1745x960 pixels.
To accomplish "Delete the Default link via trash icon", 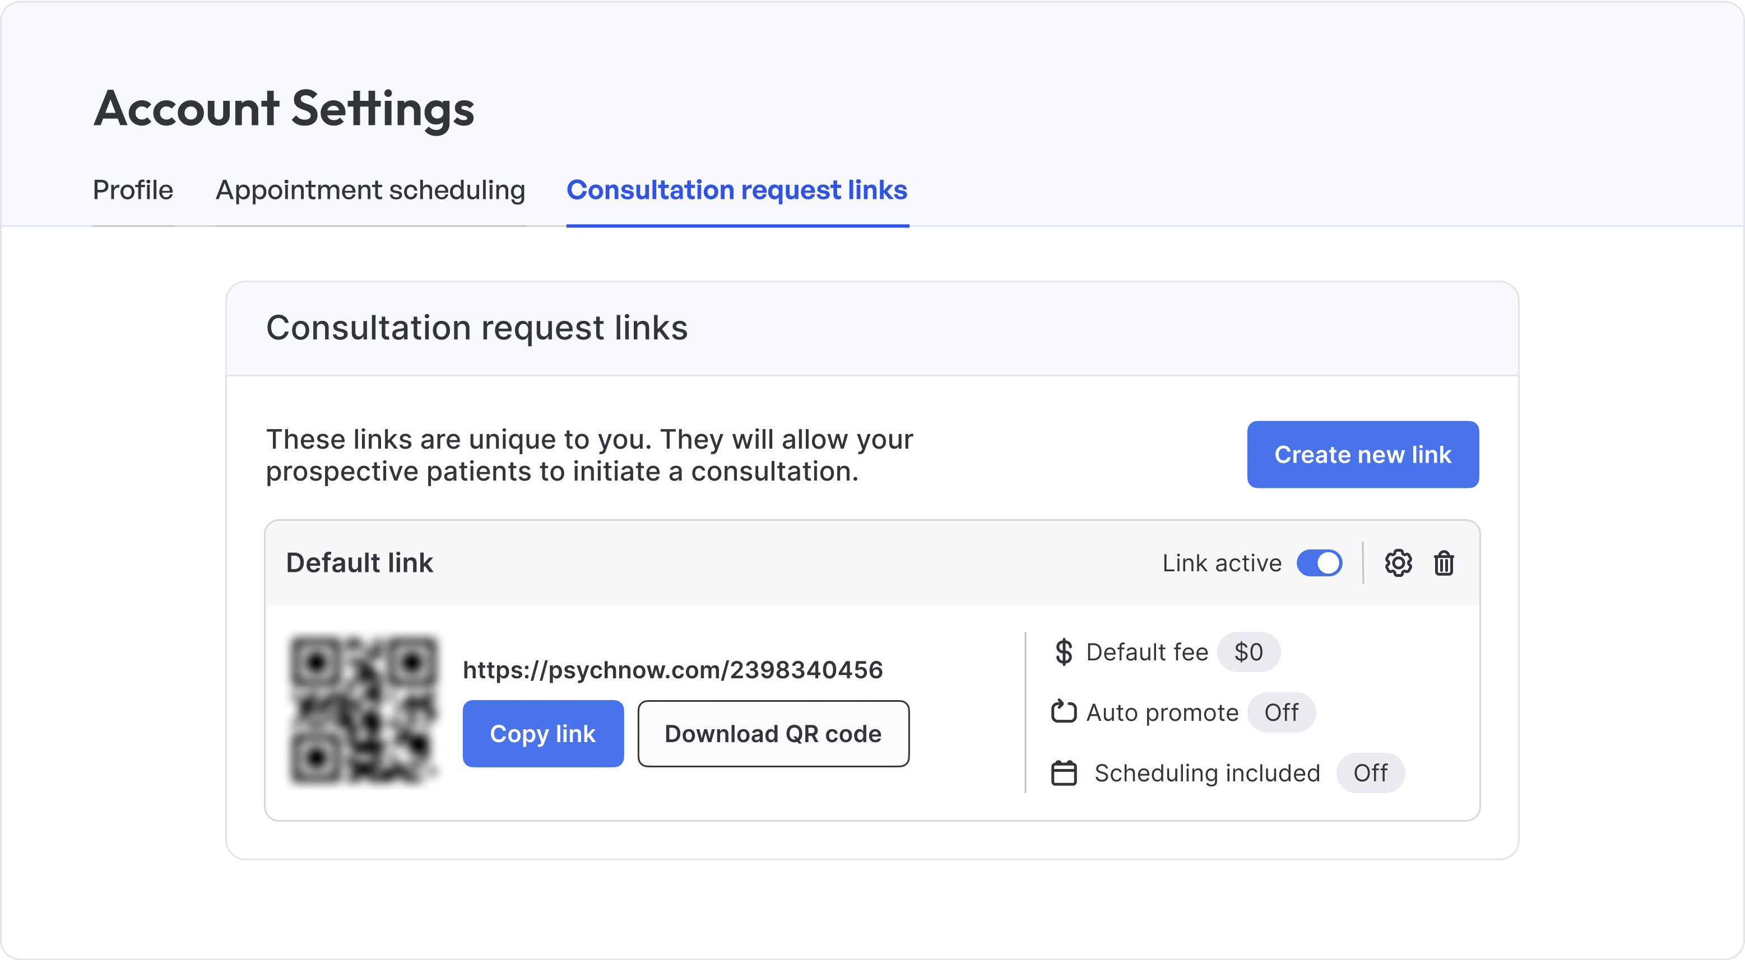I will [1444, 563].
